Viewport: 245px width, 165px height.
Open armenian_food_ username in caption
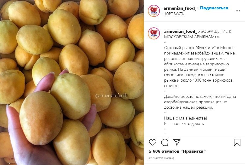[x=180, y=31]
